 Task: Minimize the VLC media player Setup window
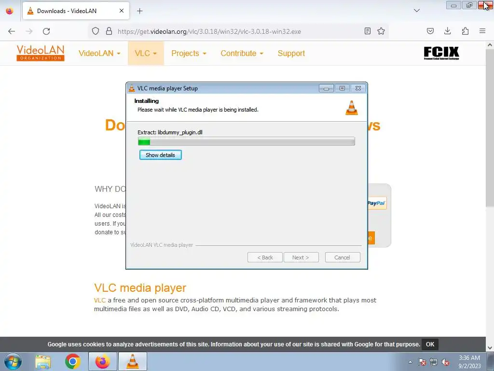point(326,88)
